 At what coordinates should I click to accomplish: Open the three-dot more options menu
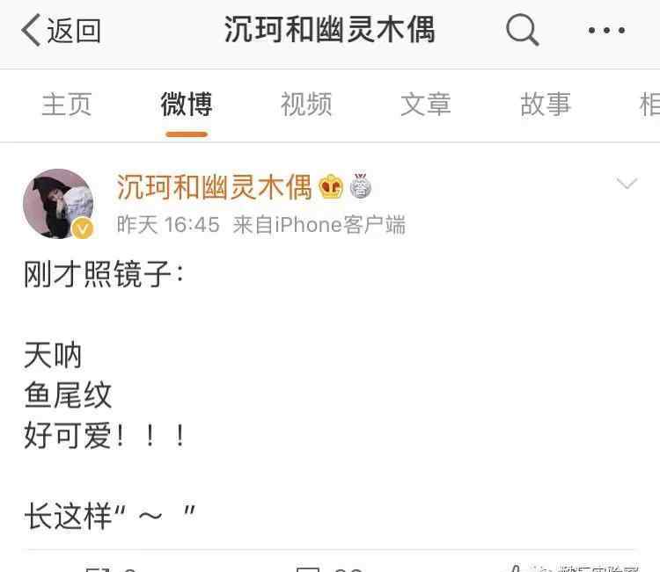(x=606, y=30)
